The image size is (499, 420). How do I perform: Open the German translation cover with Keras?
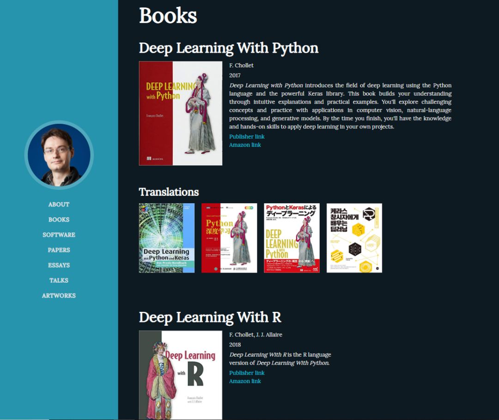167,238
